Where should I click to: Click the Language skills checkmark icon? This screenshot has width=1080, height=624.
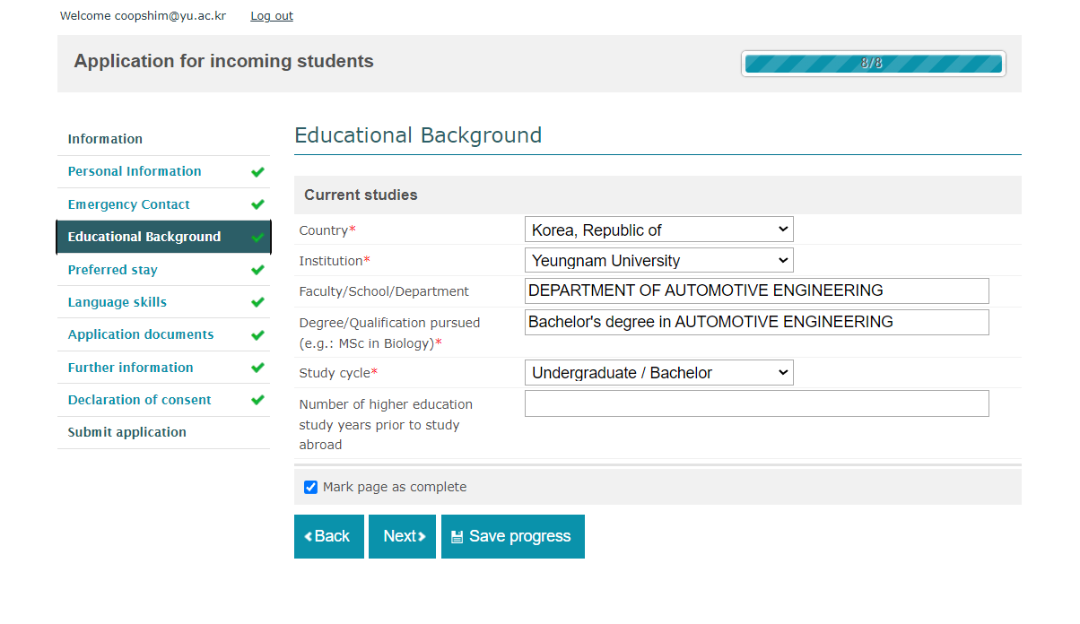click(x=258, y=302)
